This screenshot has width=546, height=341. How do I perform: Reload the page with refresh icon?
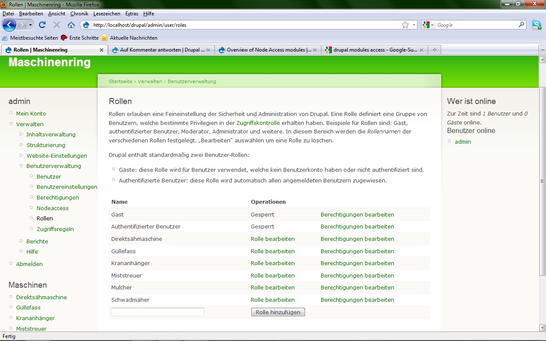(x=42, y=25)
